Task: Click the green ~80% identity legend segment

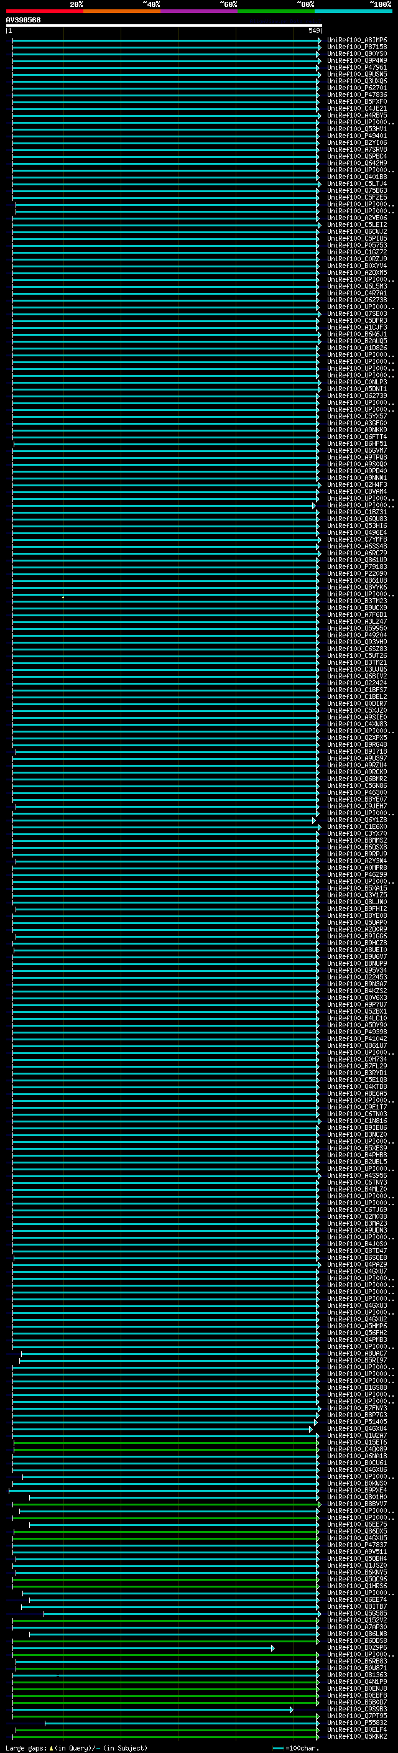Action: 276,11
